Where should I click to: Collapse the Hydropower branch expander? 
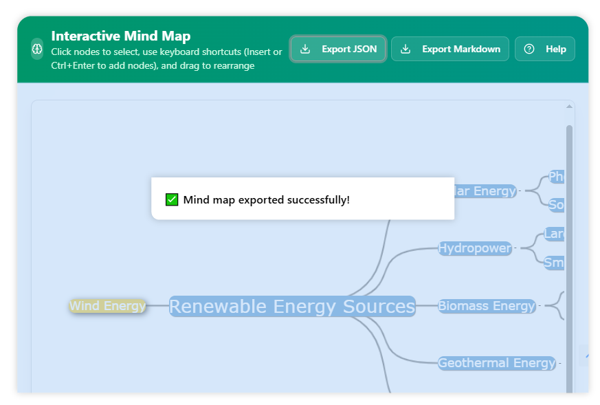coord(517,248)
